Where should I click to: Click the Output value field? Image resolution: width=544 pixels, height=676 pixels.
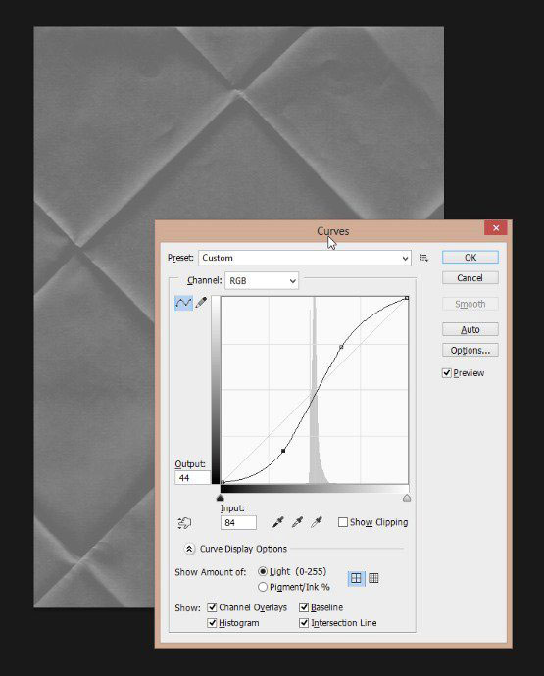(x=192, y=478)
